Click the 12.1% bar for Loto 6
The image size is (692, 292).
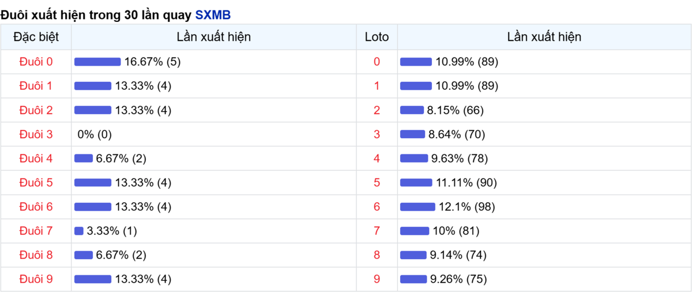click(418, 207)
